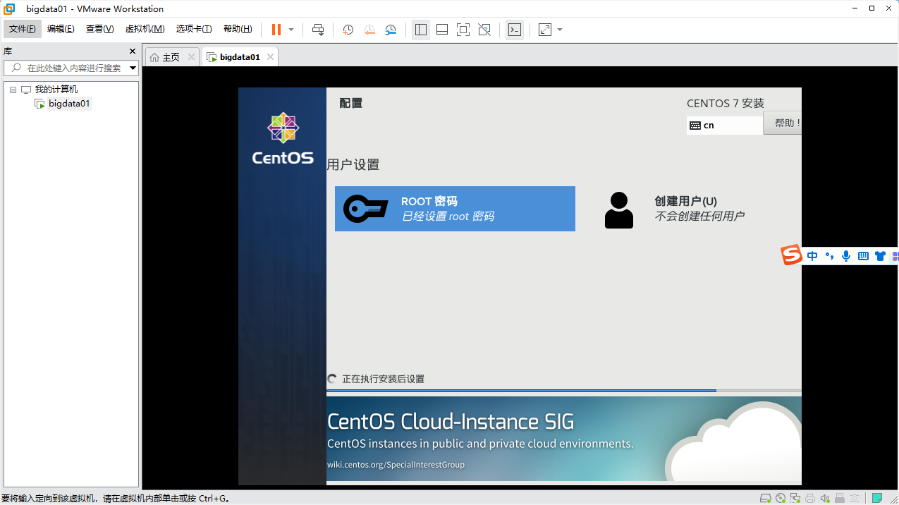
Task: Open the ROOT 密码 setting
Action: coord(455,209)
